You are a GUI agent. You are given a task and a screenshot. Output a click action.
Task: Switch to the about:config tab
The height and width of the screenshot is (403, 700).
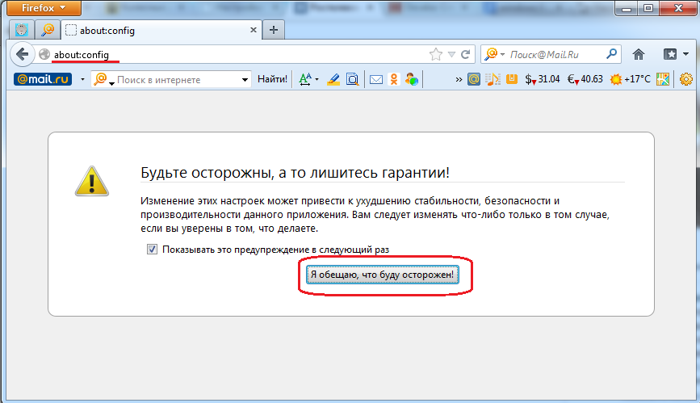click(161, 31)
